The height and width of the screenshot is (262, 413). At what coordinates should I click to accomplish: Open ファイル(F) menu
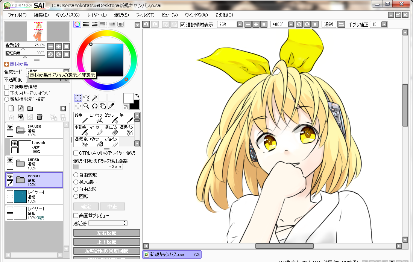pyautogui.click(x=17, y=15)
